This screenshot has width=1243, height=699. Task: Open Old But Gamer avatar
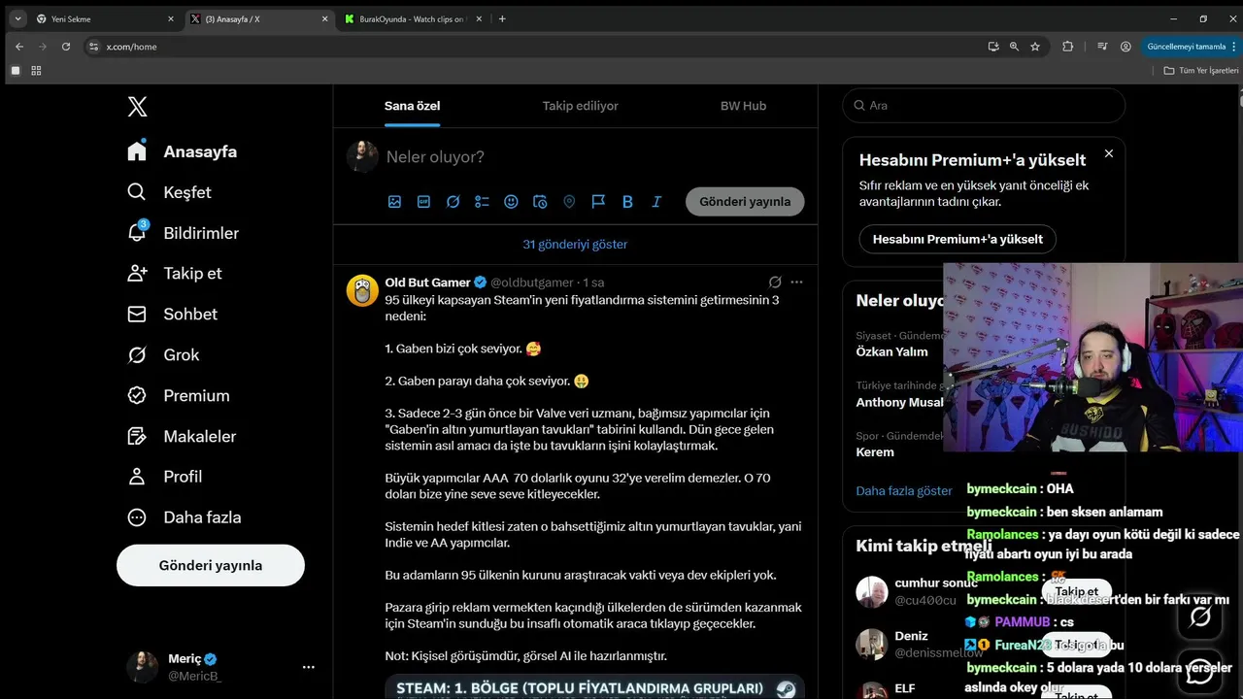click(362, 290)
